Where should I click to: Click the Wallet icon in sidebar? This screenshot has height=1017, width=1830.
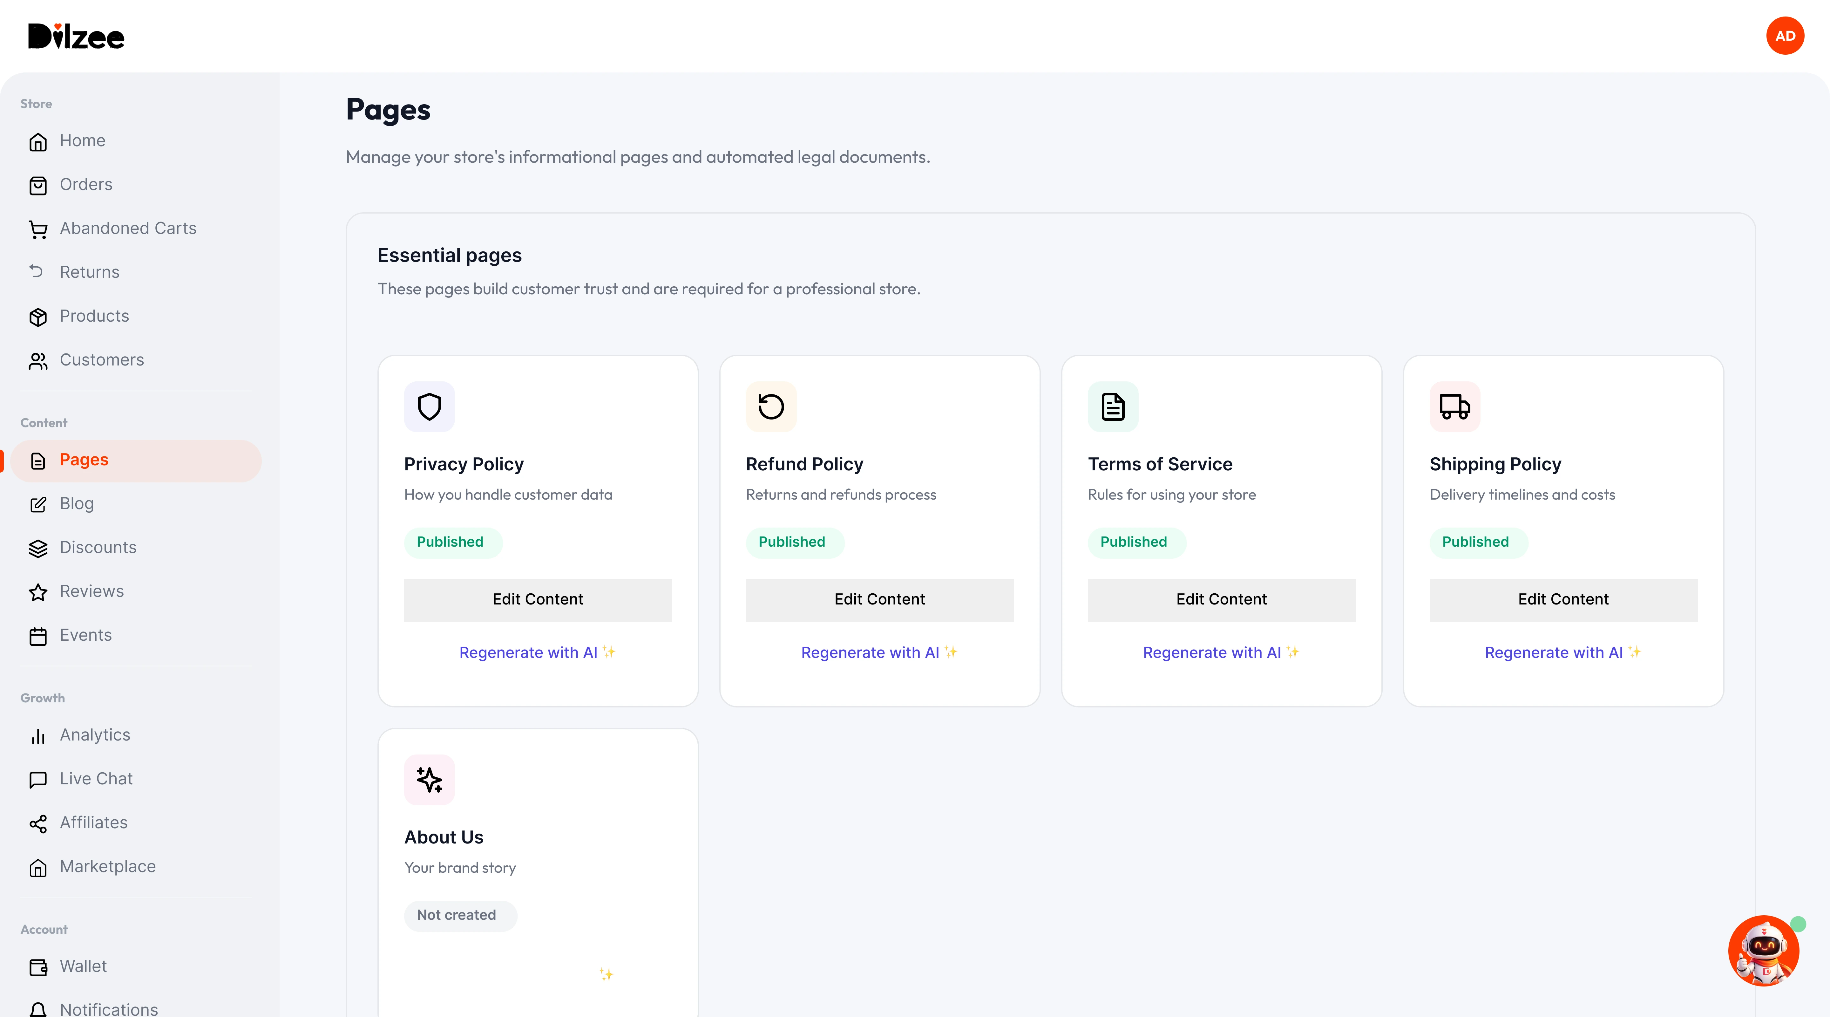point(38,967)
